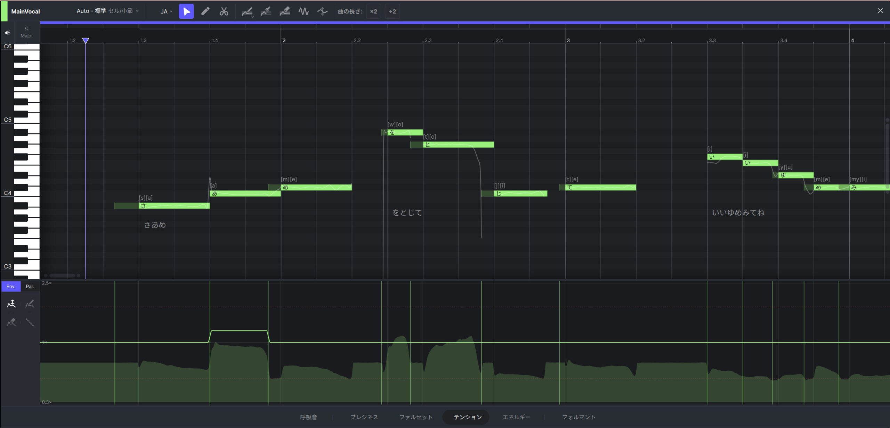Screen dimensions: 890x428
Task: Select envelope pencil draw tool
Action: coord(30,304)
